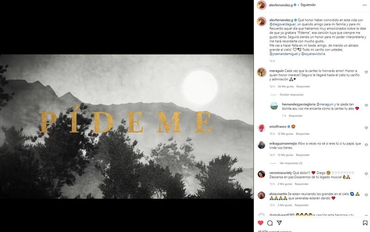
Task: Open the three-dot more options menu
Action: [365, 5]
